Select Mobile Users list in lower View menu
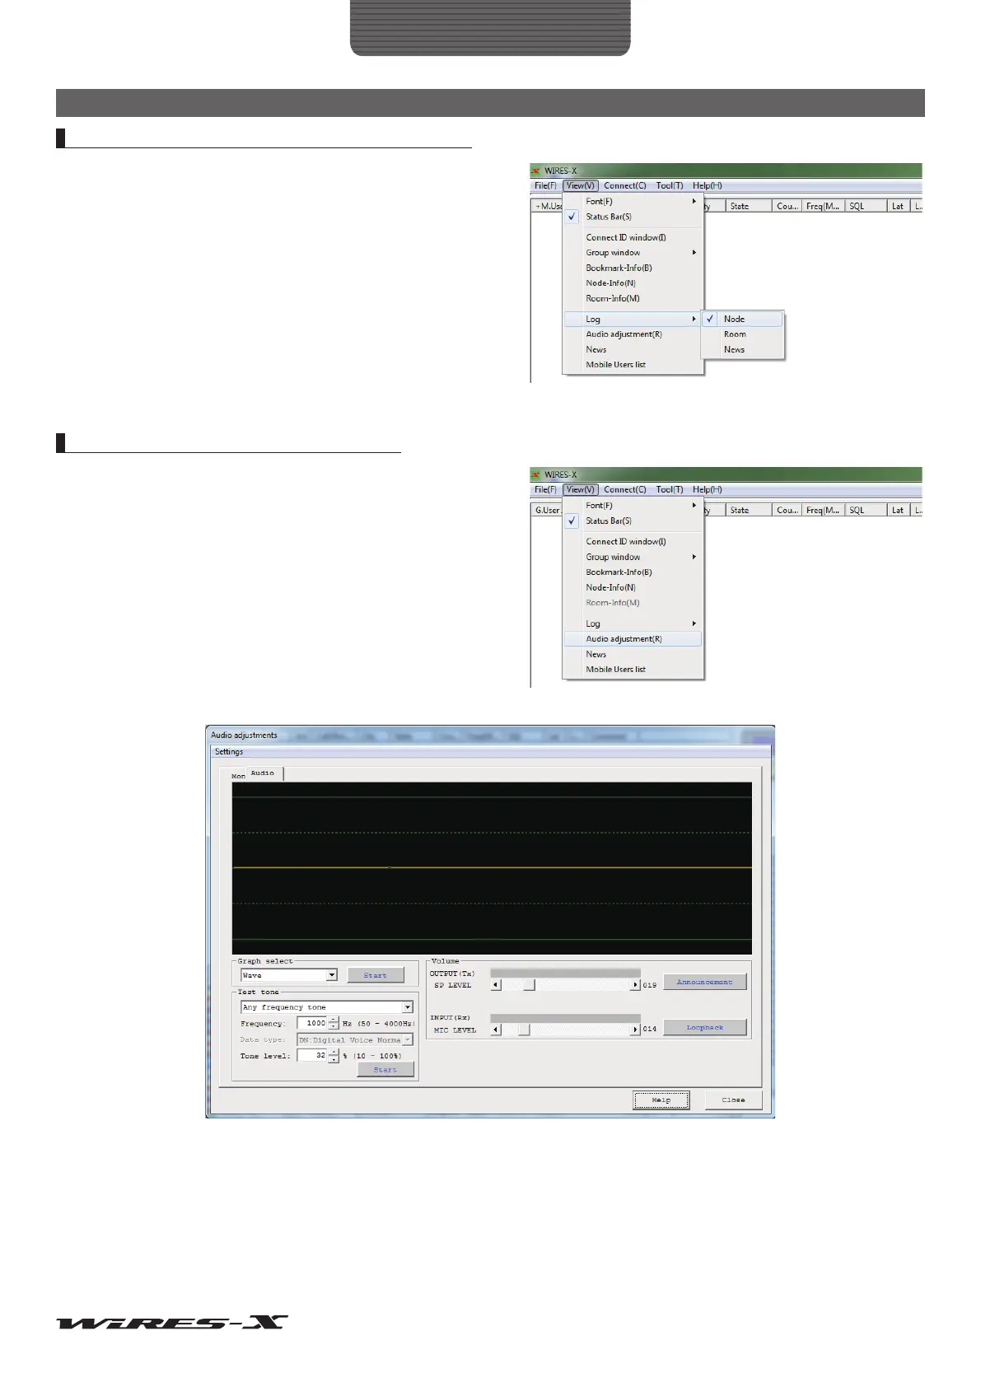The width and height of the screenshot is (981, 1387). point(633,670)
